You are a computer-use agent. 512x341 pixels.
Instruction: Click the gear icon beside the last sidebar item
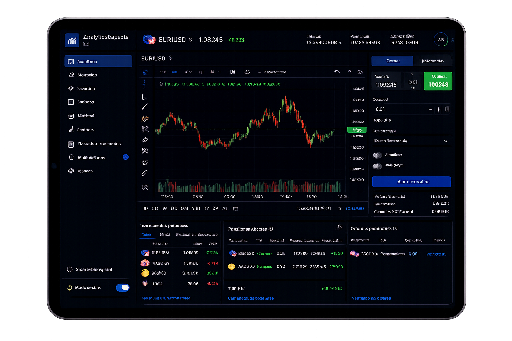click(71, 171)
